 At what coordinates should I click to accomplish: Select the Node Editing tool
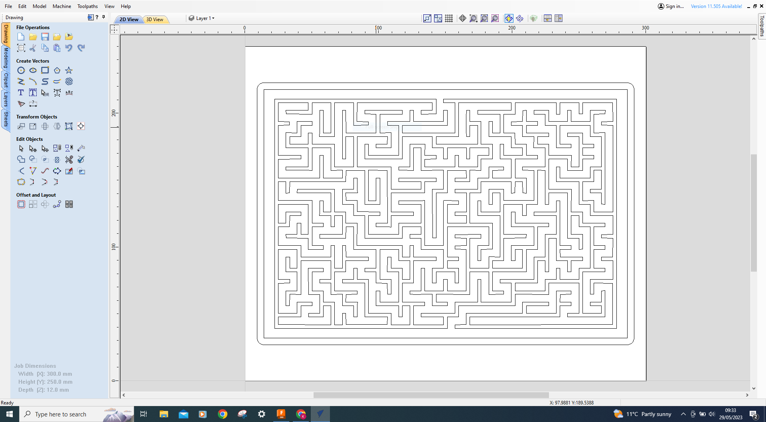pyautogui.click(x=33, y=148)
